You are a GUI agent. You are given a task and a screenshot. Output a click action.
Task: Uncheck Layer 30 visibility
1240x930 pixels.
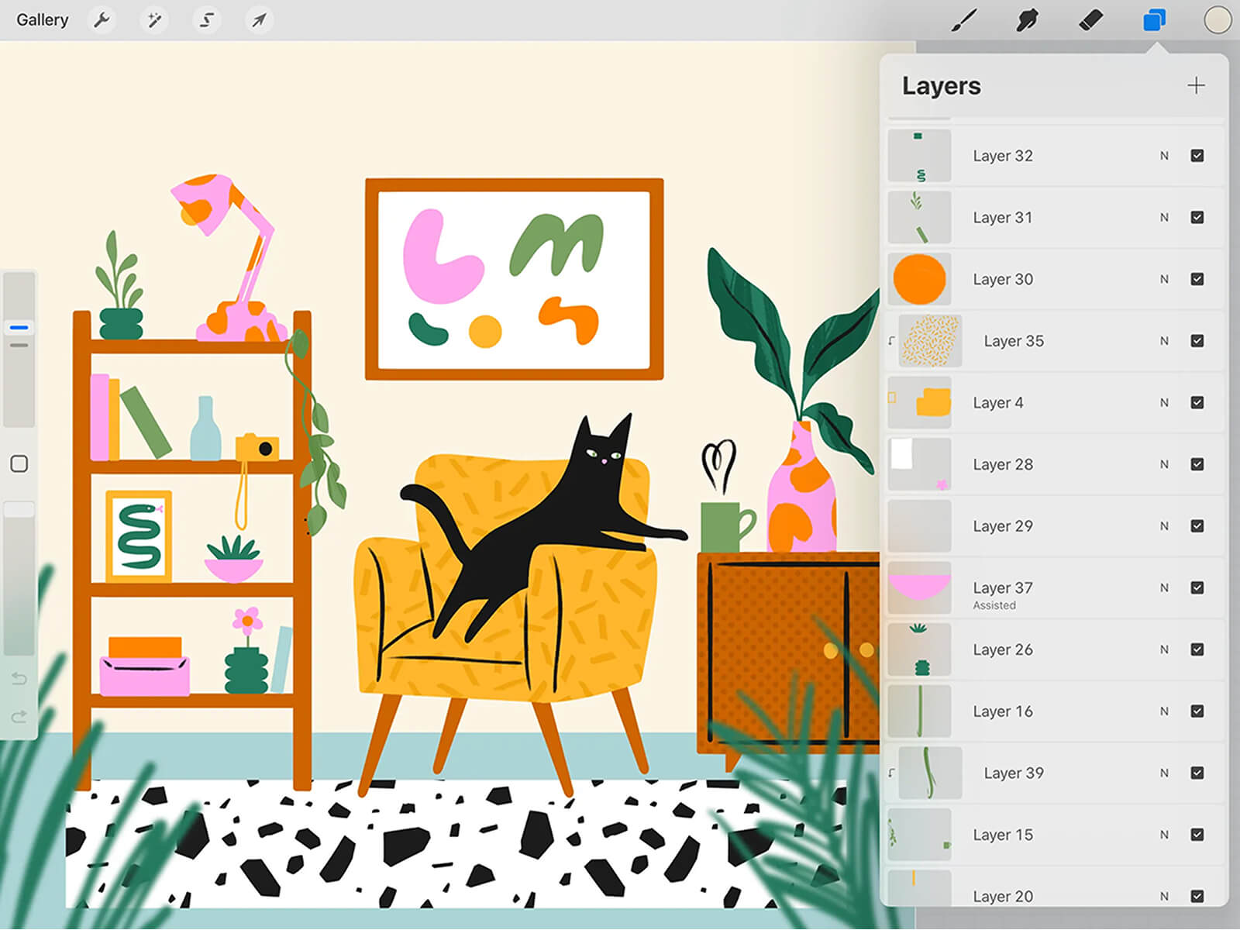point(1197,279)
